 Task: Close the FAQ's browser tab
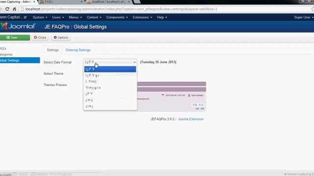point(81,2)
